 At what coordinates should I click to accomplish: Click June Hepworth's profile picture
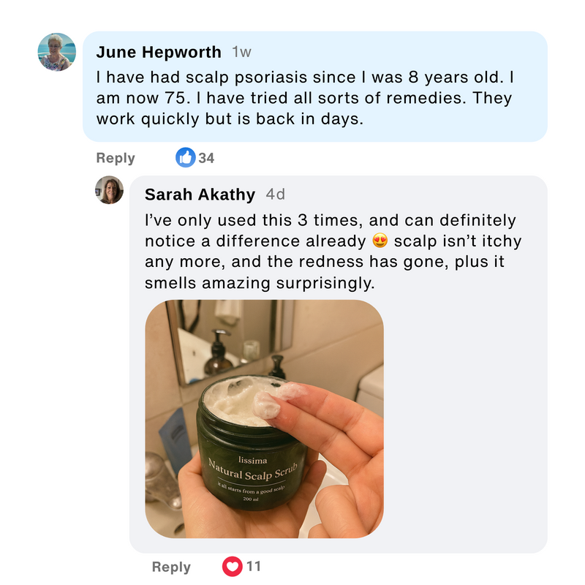pyautogui.click(x=57, y=52)
